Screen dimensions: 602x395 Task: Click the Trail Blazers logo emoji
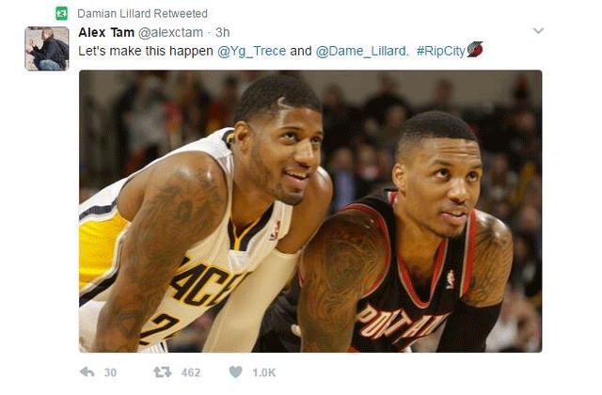point(475,50)
